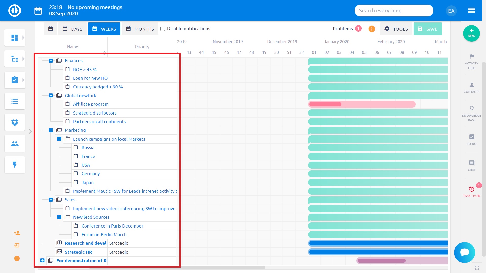Screen dimensions: 486x273
Task: Collapse the Finances group
Action: [51, 61]
